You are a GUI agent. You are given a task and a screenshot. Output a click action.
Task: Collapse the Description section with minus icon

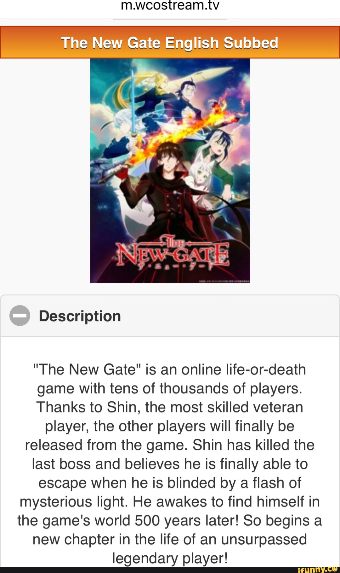click(20, 316)
